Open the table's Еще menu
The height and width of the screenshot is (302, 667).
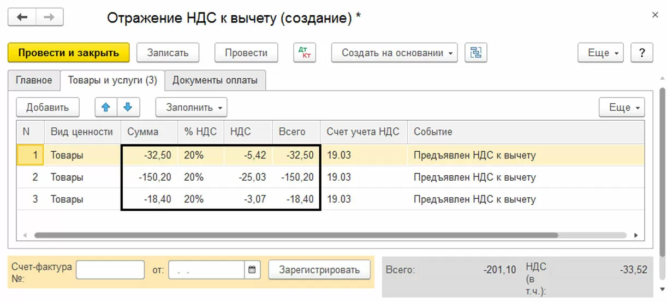tap(622, 107)
